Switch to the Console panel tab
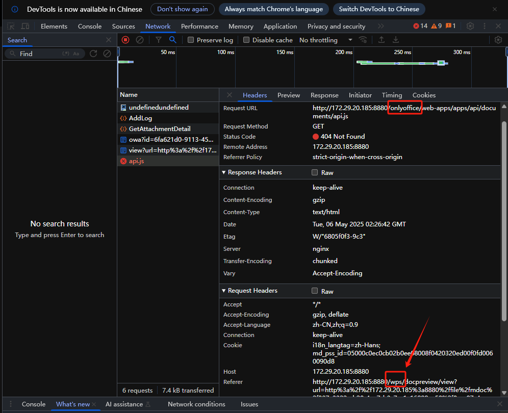The width and height of the screenshot is (508, 413). [90, 27]
